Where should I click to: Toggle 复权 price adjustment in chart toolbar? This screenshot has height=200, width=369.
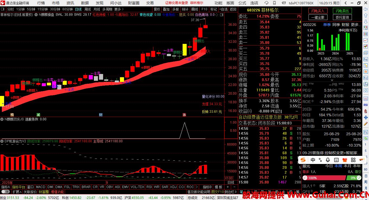pyautogui.click(x=157, y=9)
